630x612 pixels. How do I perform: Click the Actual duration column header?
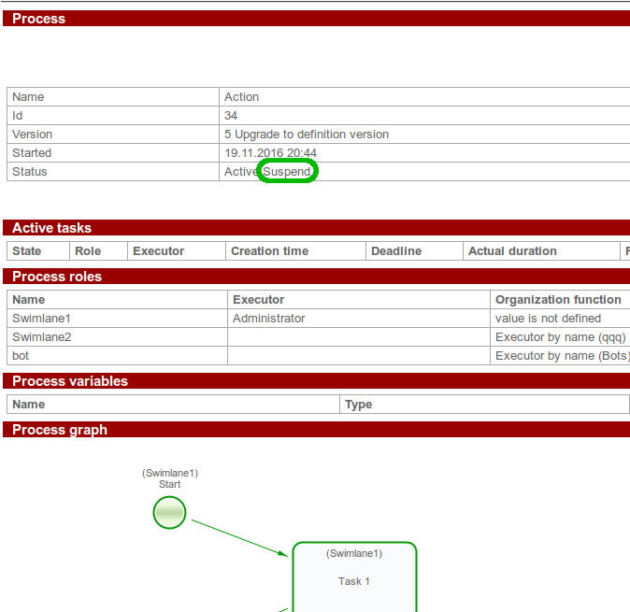512,251
